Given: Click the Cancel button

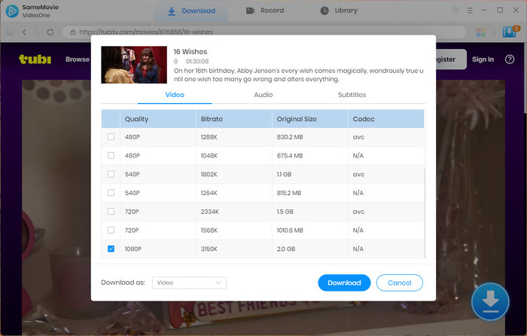Looking at the screenshot, I should [400, 283].
